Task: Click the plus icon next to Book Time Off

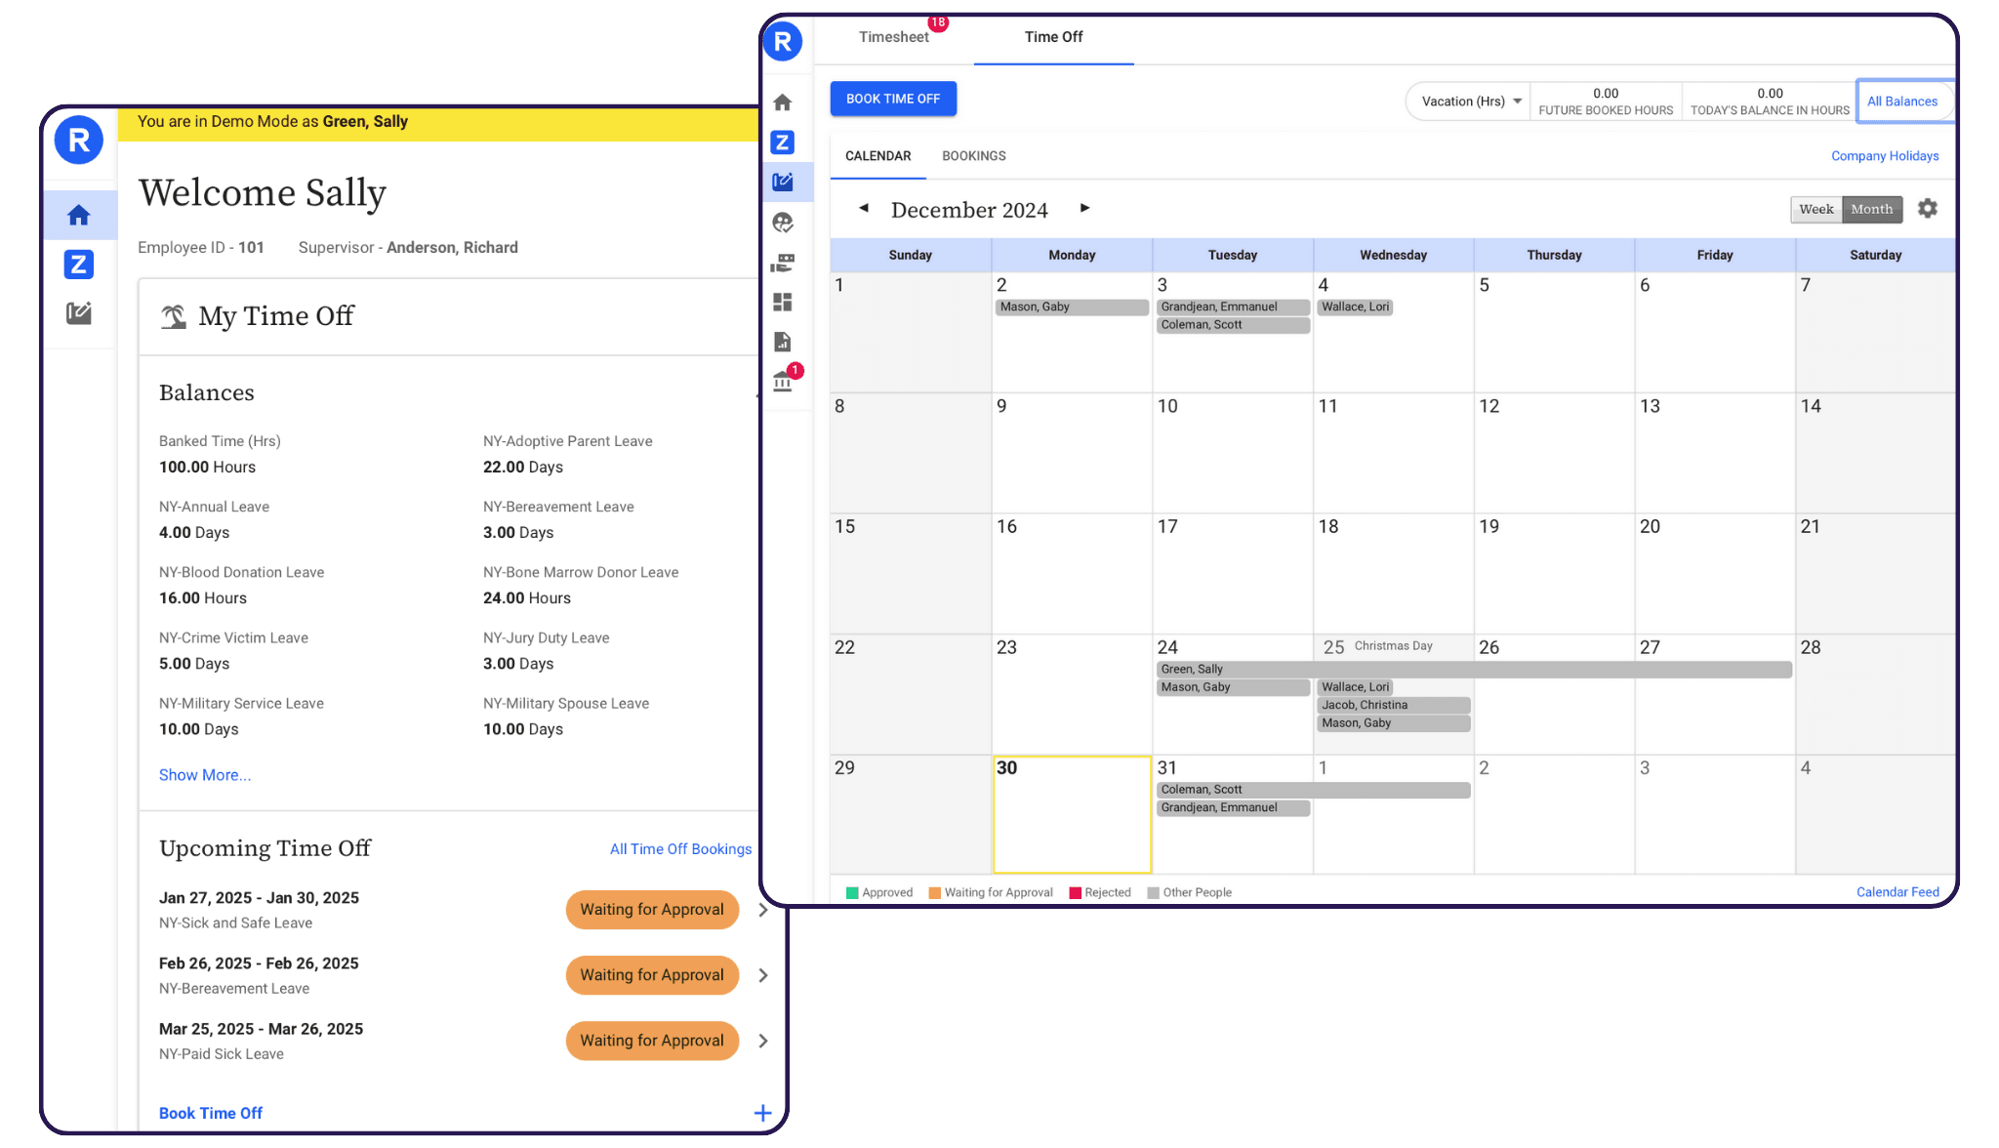Action: click(763, 1113)
